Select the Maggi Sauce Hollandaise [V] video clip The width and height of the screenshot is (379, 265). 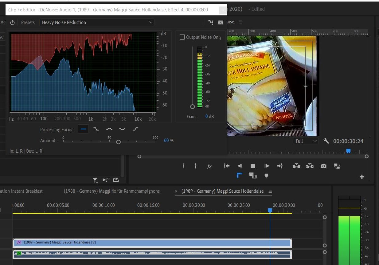tap(152, 243)
